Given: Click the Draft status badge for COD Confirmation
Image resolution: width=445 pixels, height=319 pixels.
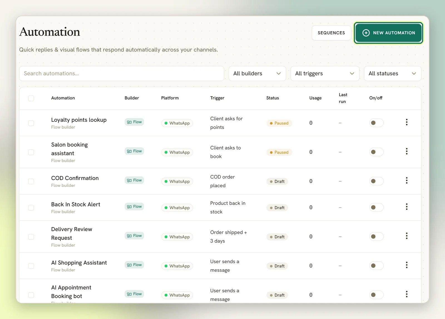Looking at the screenshot, I should tap(277, 181).
